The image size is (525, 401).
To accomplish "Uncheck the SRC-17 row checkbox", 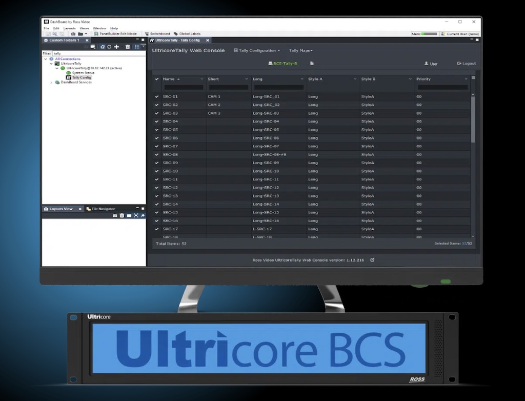I will click(x=157, y=229).
